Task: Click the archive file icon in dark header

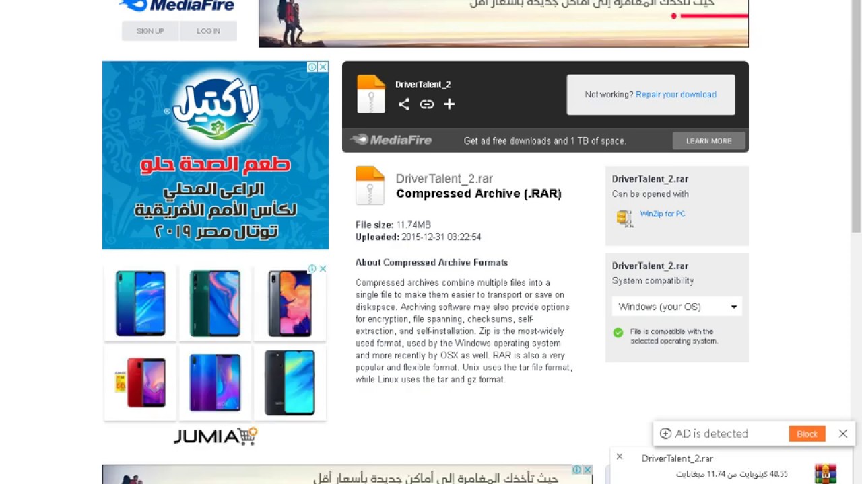Action: point(371,94)
